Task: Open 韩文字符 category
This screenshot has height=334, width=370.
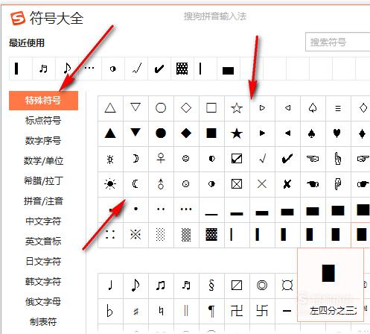Action: click(x=43, y=282)
